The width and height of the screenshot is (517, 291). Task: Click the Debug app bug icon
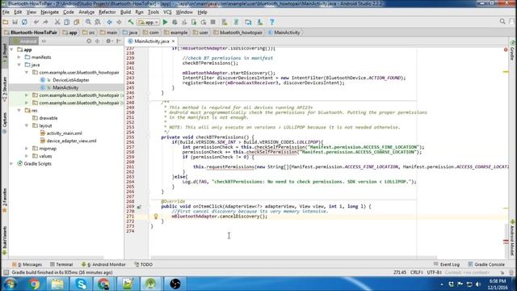[x=174, y=22]
